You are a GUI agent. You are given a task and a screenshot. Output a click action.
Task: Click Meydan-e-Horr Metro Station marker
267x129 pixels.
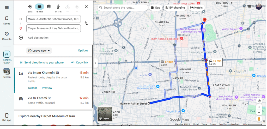pyautogui.click(x=199, y=88)
